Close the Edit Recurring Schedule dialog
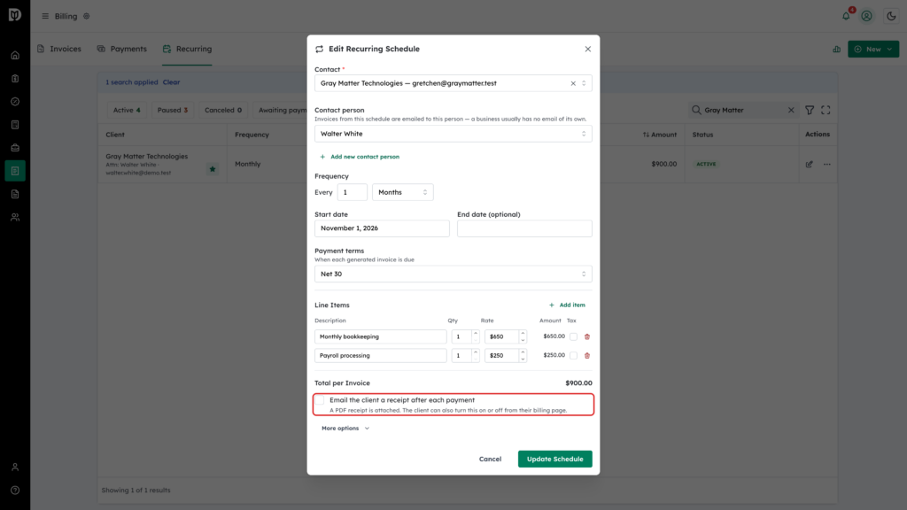The height and width of the screenshot is (510, 907). click(588, 50)
